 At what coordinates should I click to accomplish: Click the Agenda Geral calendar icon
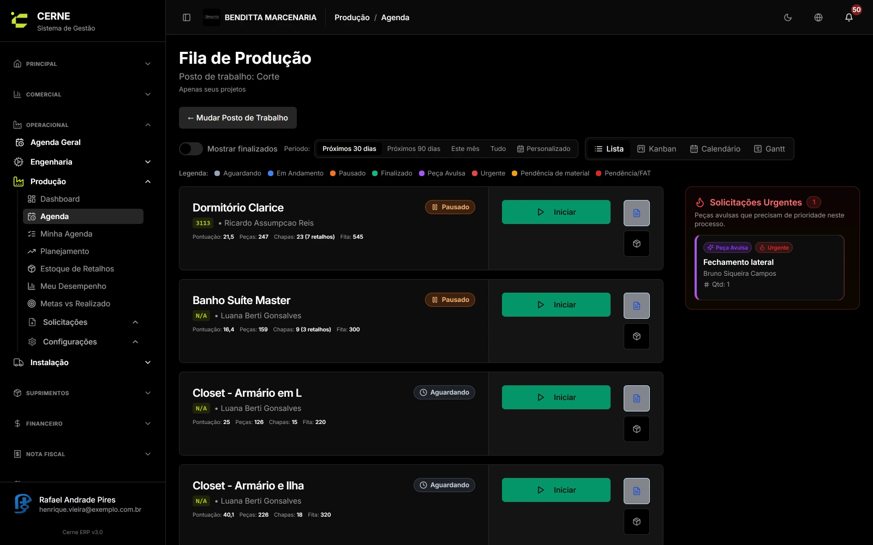[x=20, y=142]
